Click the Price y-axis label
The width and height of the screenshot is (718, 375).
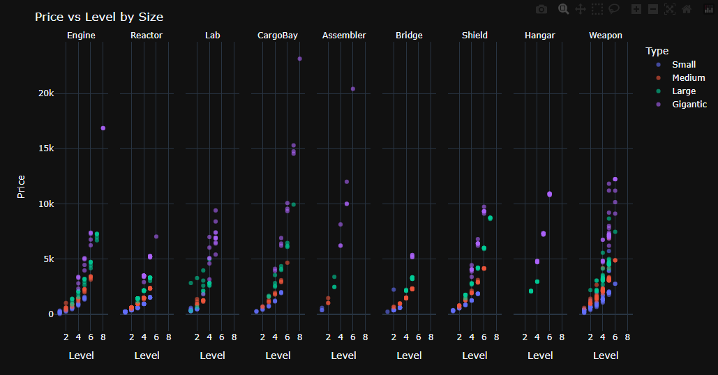(21, 187)
